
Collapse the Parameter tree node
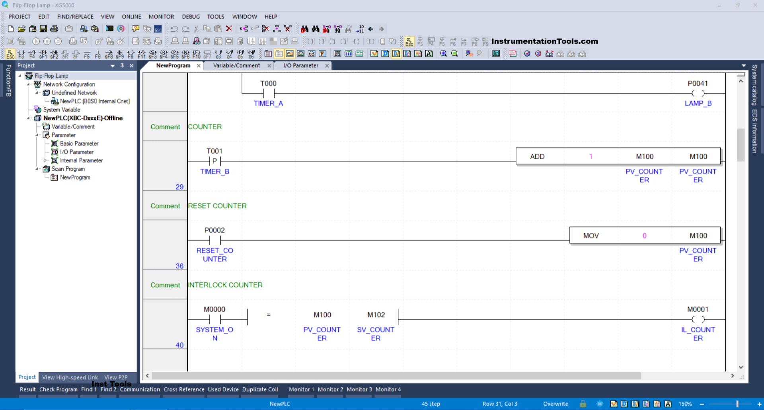pos(37,135)
